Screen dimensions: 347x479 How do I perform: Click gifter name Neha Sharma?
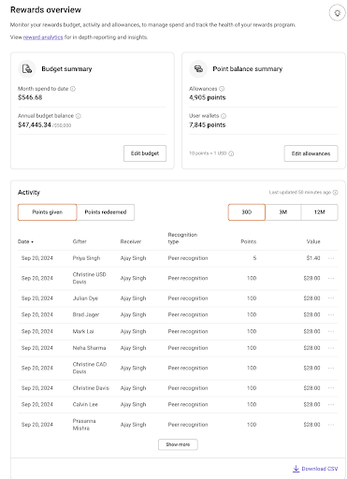89,348
